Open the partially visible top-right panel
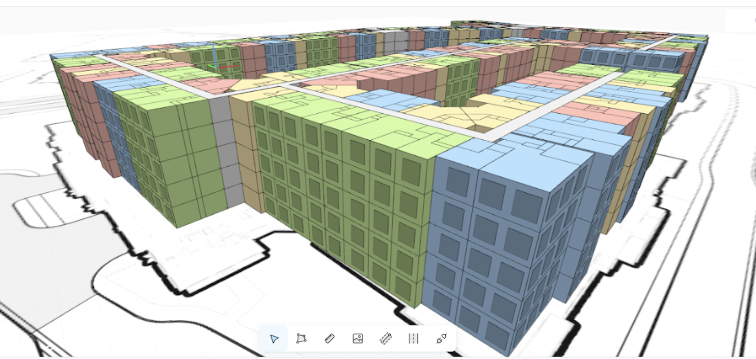The width and height of the screenshot is (756, 359). pyautogui.click(x=740, y=21)
